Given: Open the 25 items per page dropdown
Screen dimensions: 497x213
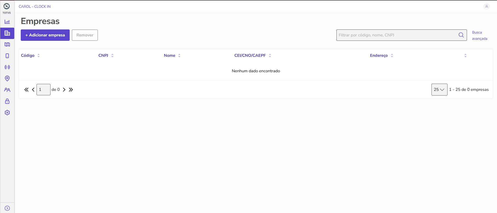Looking at the screenshot, I should 439,90.
